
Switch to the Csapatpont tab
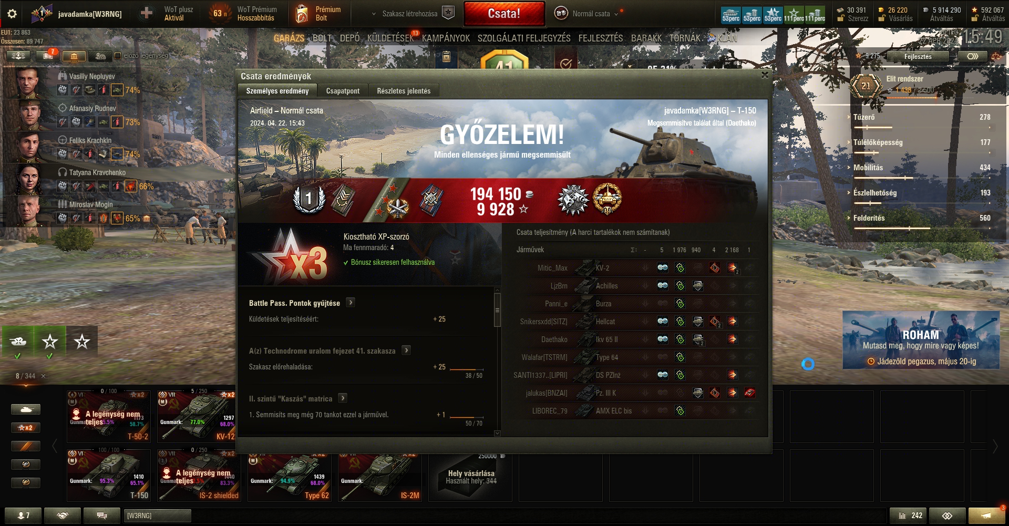point(343,91)
